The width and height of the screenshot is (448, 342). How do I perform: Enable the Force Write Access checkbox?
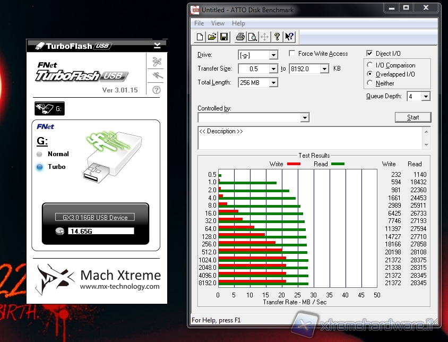coord(292,54)
